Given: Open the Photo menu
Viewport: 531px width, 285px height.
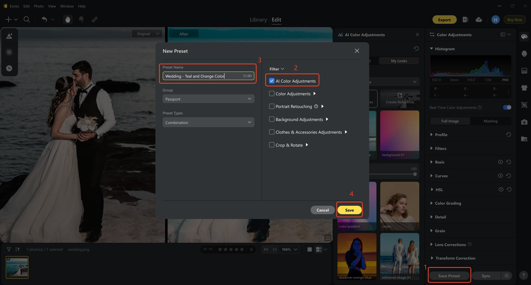Looking at the screenshot, I should [39, 6].
